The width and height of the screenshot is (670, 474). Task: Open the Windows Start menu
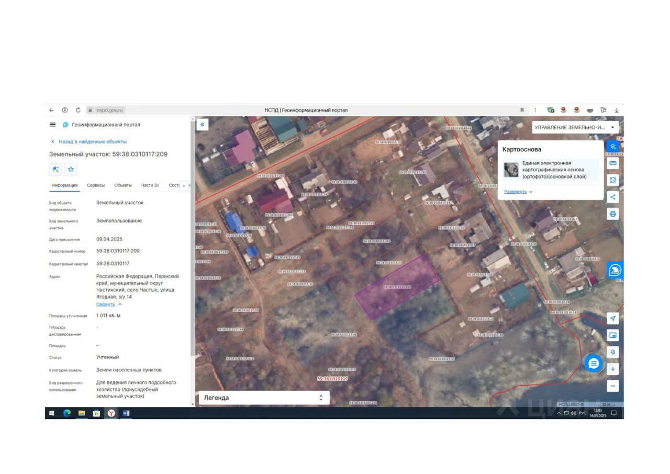pos(52,413)
